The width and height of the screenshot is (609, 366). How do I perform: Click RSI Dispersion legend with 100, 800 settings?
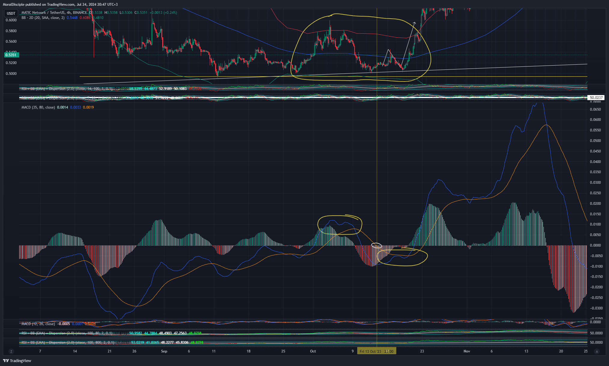tap(68, 343)
